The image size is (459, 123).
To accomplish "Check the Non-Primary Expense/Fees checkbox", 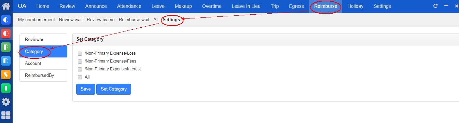I will 80,61.
